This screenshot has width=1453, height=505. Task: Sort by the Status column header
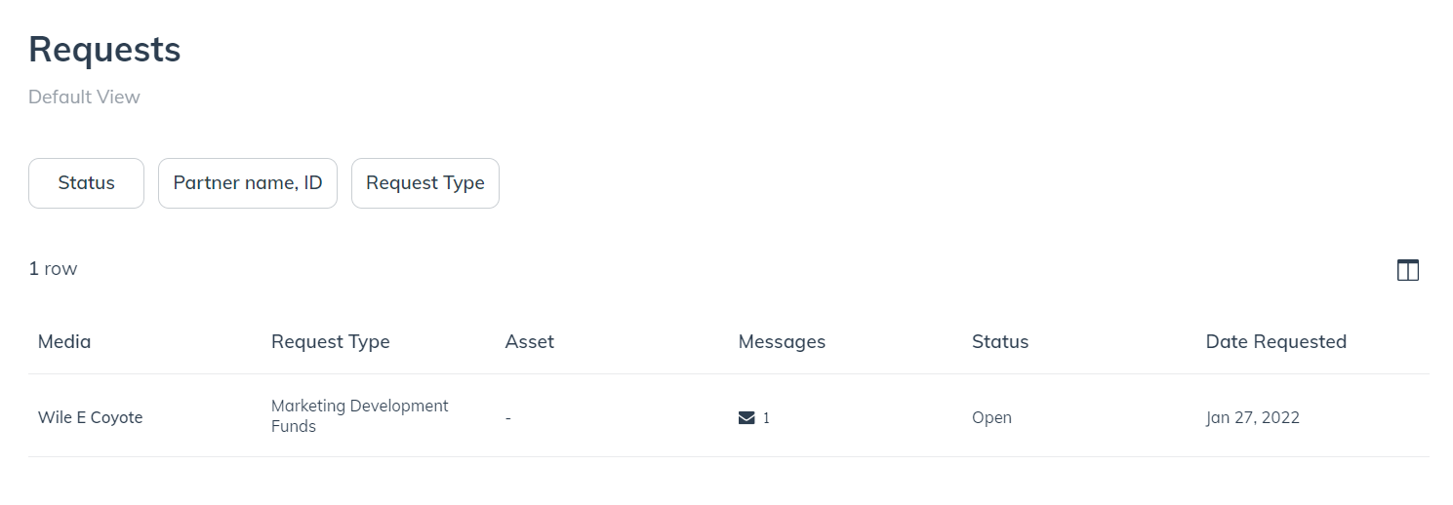(x=1000, y=342)
